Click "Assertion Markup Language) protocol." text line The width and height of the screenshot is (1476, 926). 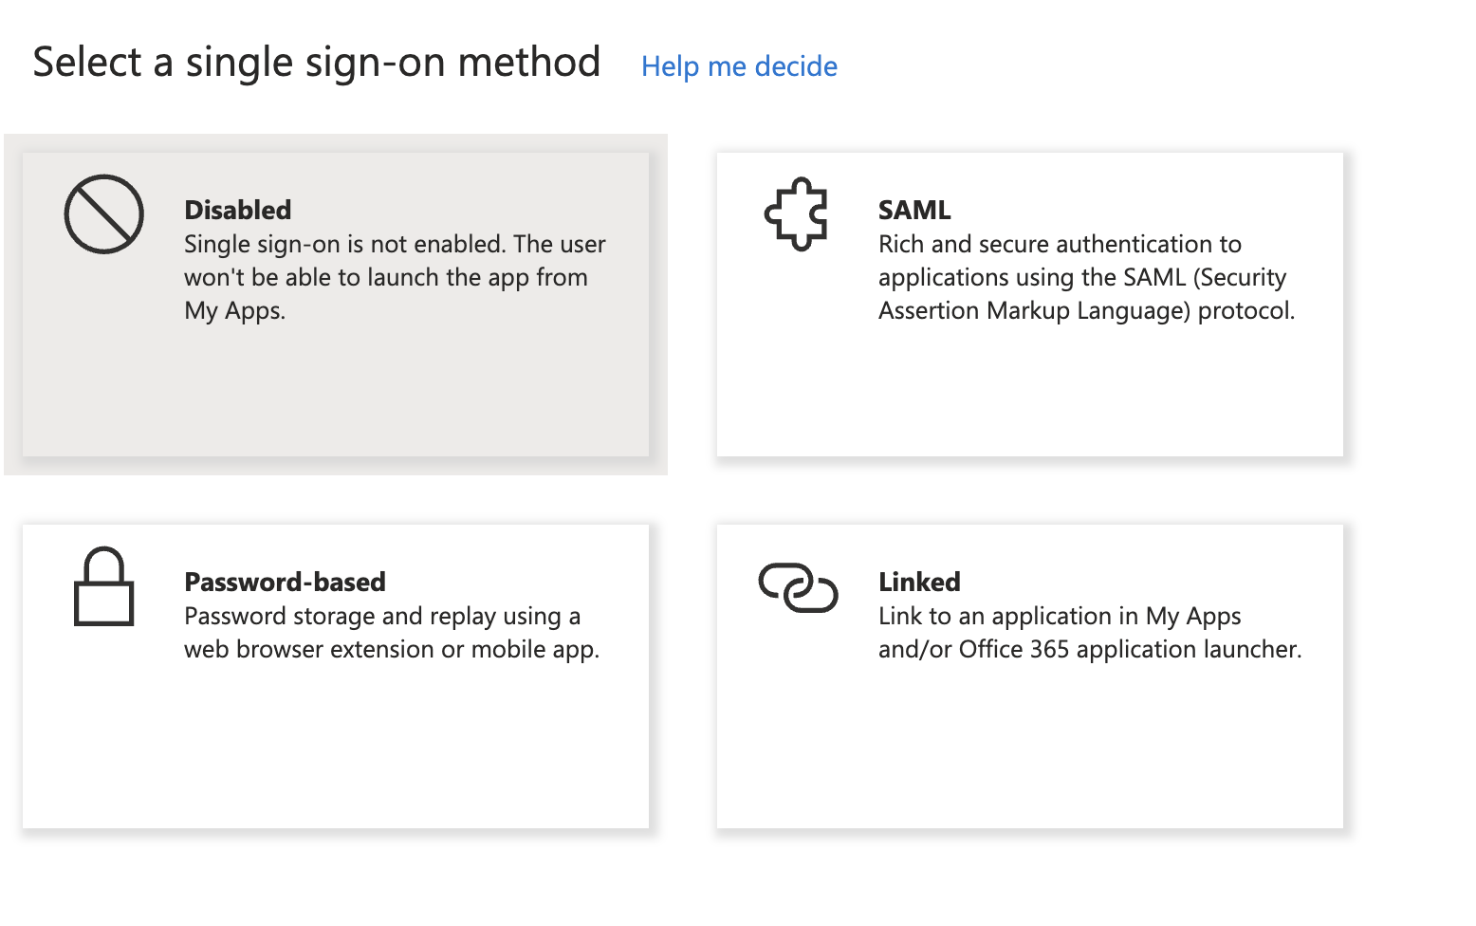coord(1086,310)
